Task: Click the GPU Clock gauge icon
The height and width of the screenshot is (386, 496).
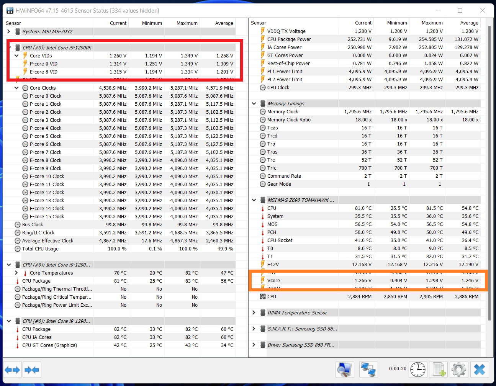Action: (263, 87)
